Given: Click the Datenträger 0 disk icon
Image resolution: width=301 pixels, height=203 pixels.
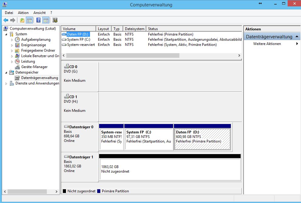Looking at the screenshot, I should click(x=66, y=127).
